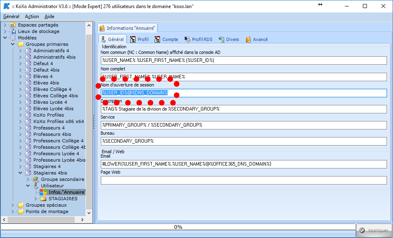Select Stagiaires 4 in tree
Viewport: 393px width, 238px height.
pyautogui.click(x=47, y=166)
